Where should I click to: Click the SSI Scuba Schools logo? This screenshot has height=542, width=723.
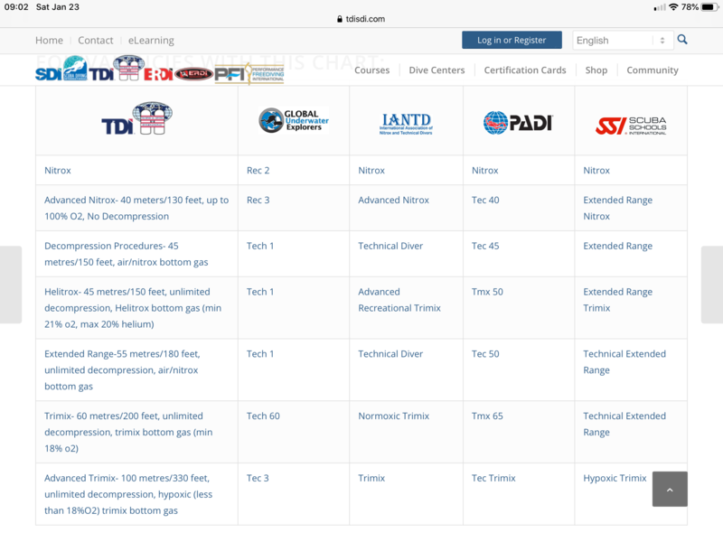(x=631, y=126)
